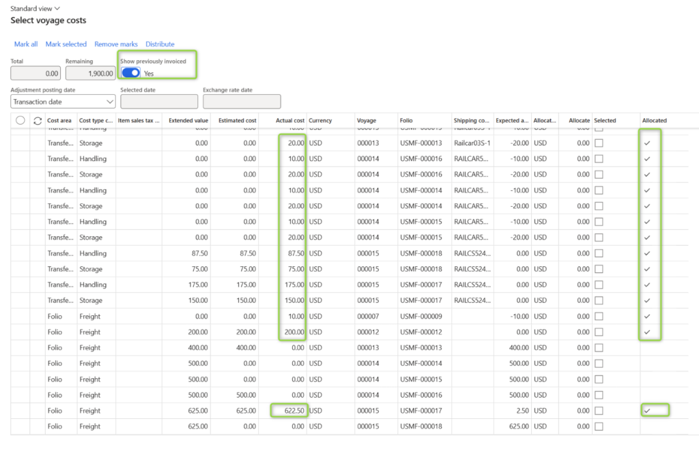Select the Remaining amount field showing 1,900.00
This screenshot has width=699, height=449.
click(x=91, y=73)
